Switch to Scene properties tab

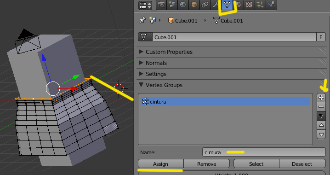coord(172,5)
